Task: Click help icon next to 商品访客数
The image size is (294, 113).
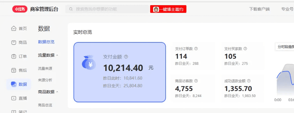Action: pyautogui.click(x=196, y=81)
